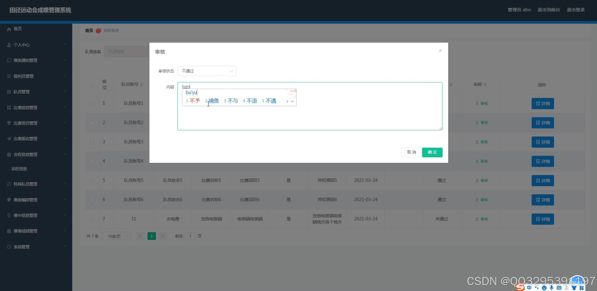
Task: Confirm review with 确定 button
Action: point(432,152)
